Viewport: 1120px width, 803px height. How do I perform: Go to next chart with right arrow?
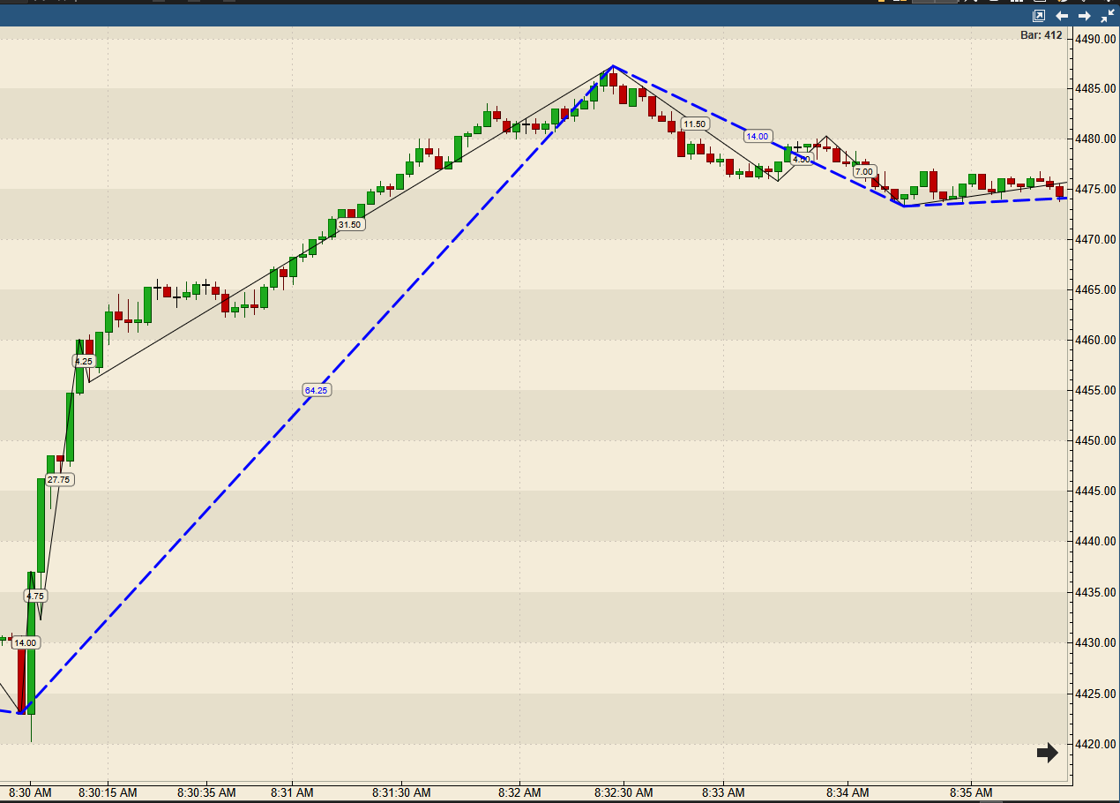pyautogui.click(x=1085, y=16)
